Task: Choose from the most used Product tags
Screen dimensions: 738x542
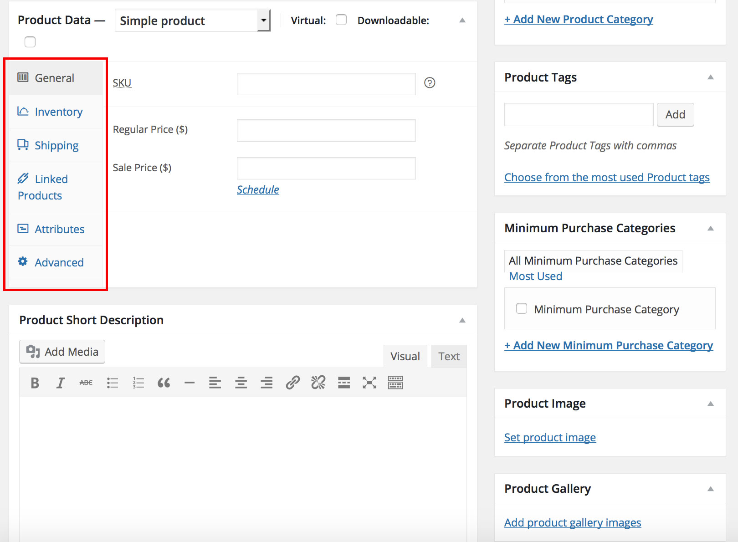Action: (607, 177)
